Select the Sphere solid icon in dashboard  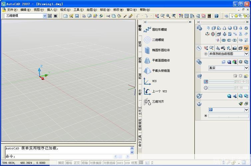230,28
